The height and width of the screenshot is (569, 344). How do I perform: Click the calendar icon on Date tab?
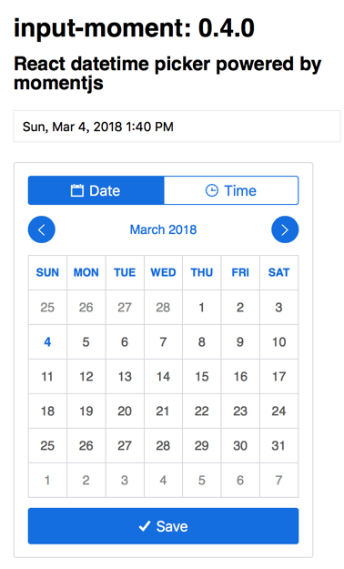tap(77, 190)
